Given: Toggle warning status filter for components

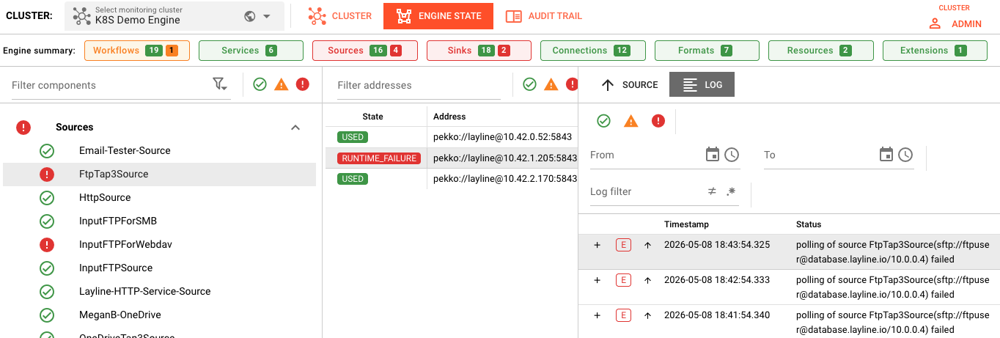Looking at the screenshot, I should [x=281, y=84].
